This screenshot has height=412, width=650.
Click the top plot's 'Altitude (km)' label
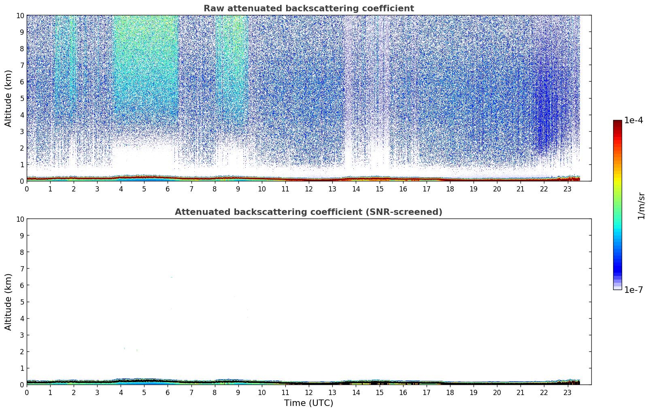(8, 98)
